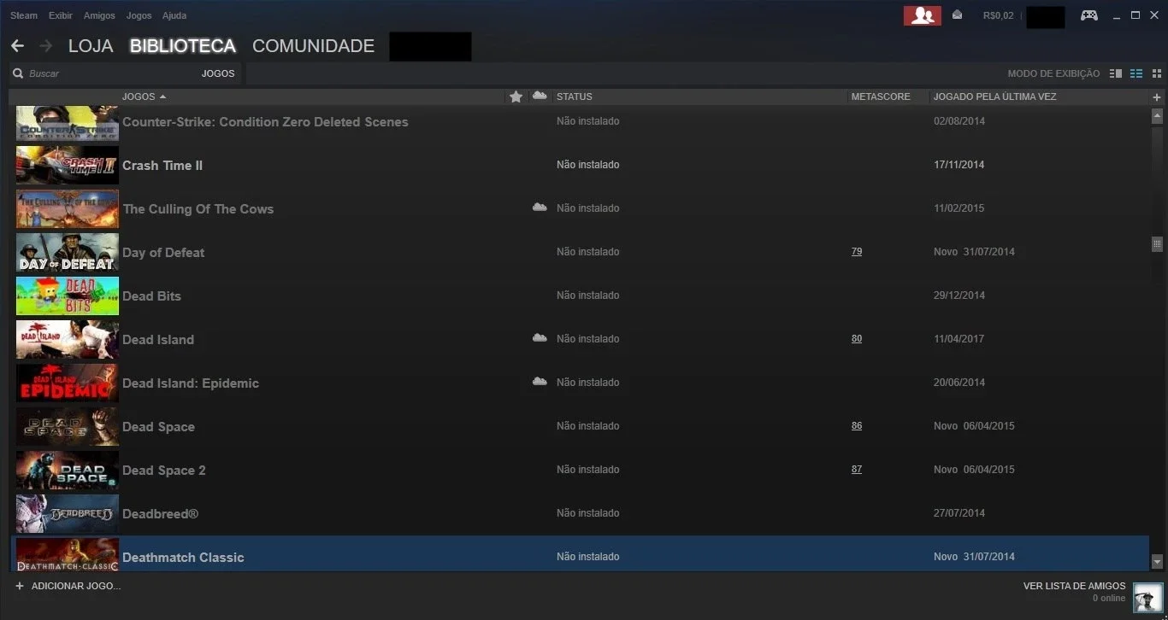Screen dimensions: 1168x620
Task: Open the Exibir menu
Action: [x=61, y=15]
